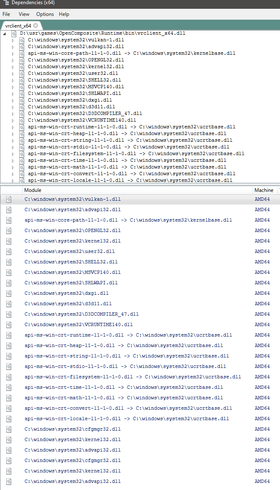Select tree row text C:\windows\system32\dxgi.dll
This screenshot has width=280, height=490.
coord(70,100)
